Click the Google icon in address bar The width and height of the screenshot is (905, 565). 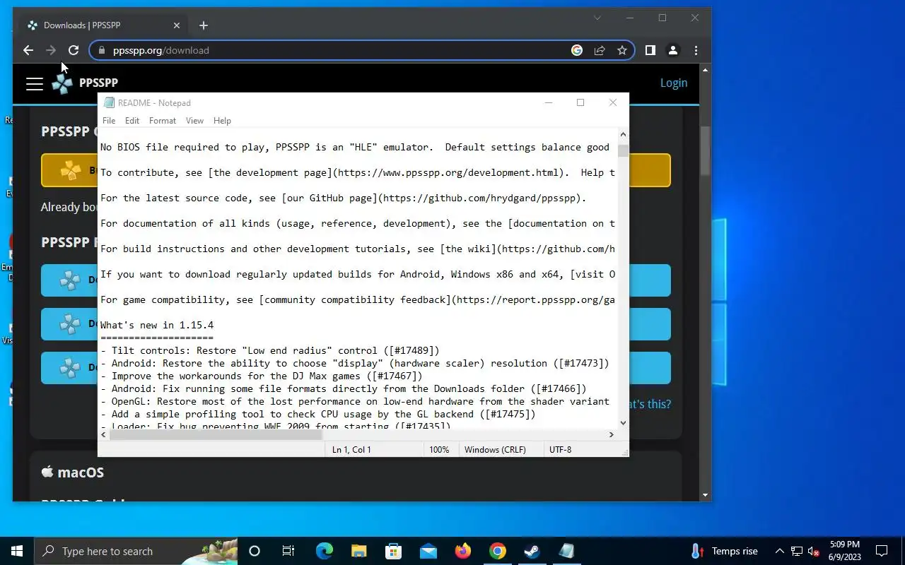(x=577, y=50)
